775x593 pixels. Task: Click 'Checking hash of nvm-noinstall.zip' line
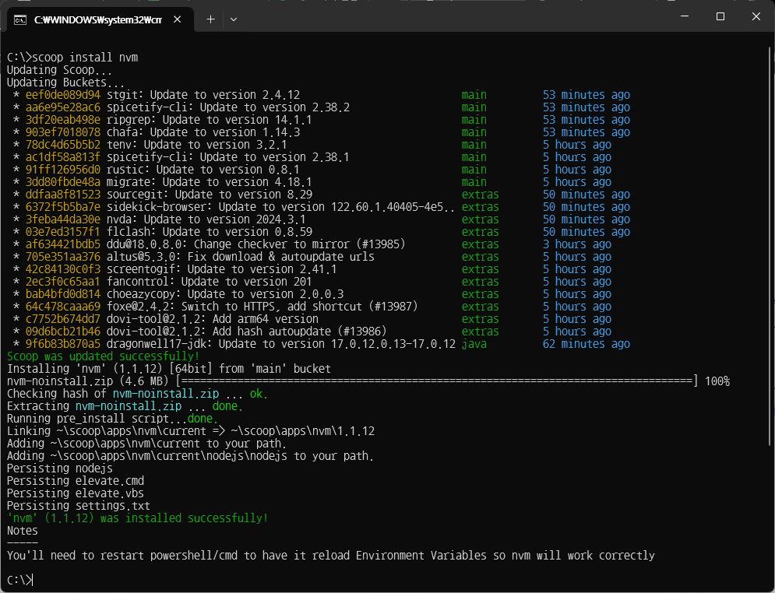tap(137, 394)
